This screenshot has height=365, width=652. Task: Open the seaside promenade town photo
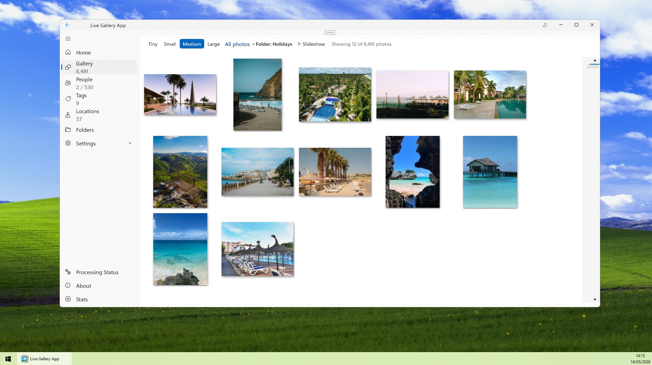tap(257, 172)
